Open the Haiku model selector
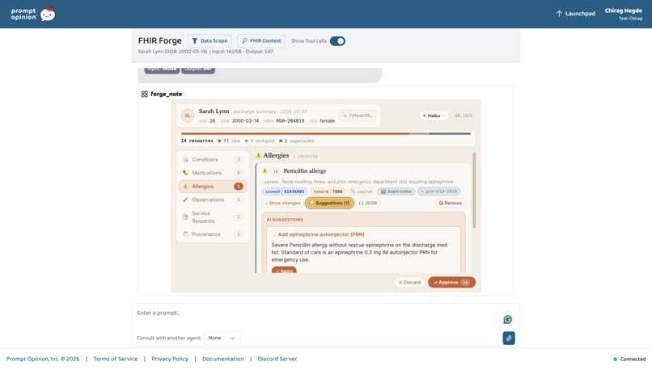 [x=434, y=116]
